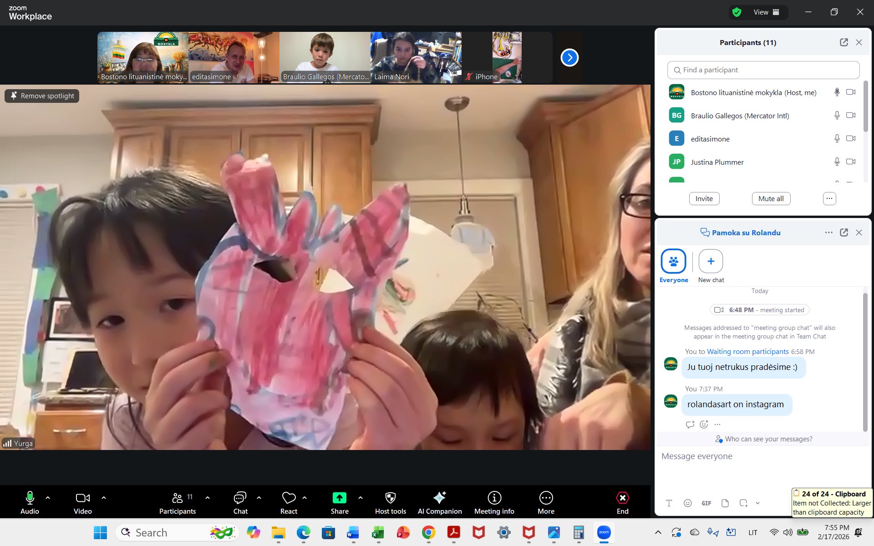Open the React heart icon

289,498
